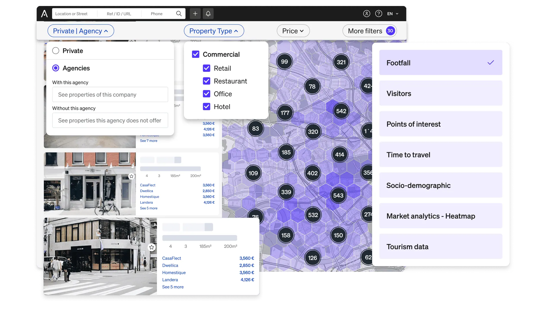The width and height of the screenshot is (550, 309).
Task: Click the search magnifier icon
Action: pyautogui.click(x=179, y=13)
